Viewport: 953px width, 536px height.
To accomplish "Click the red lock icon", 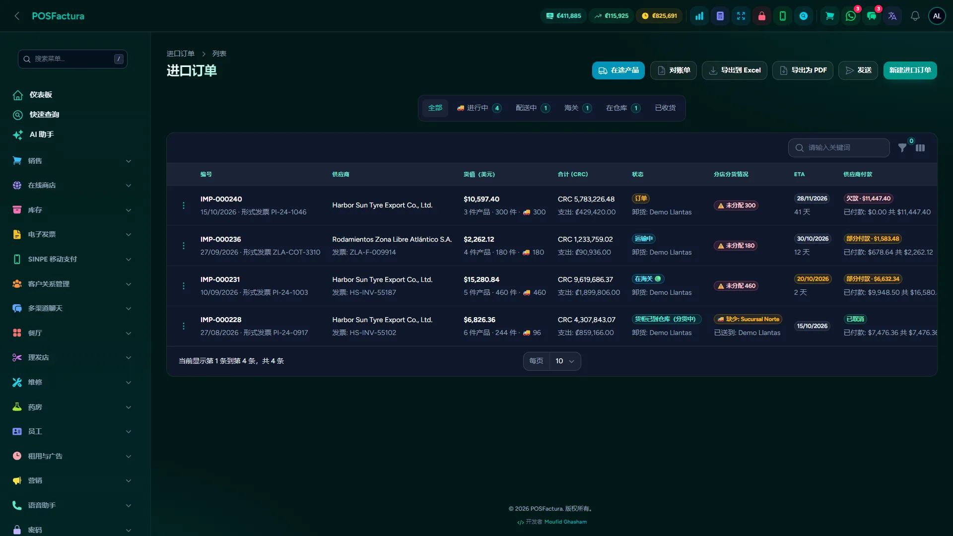I will click(762, 16).
